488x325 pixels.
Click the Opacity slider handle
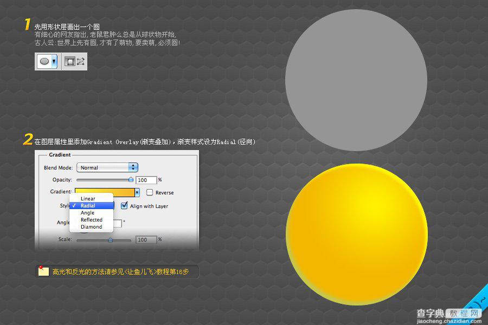tap(131, 179)
